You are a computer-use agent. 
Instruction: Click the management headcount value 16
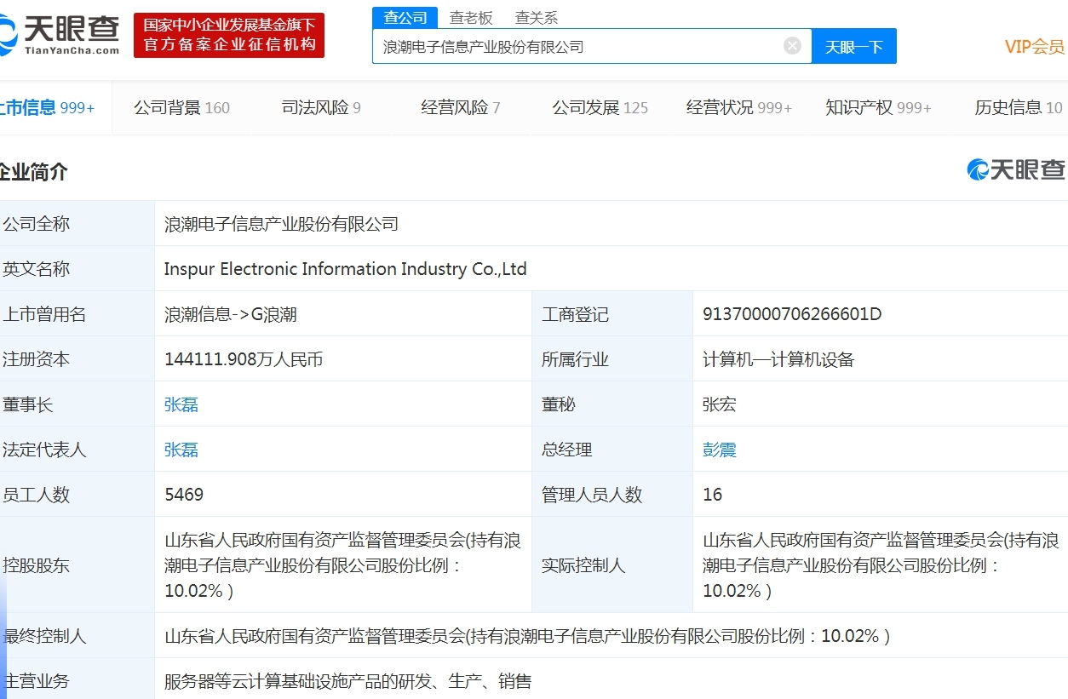click(x=713, y=495)
